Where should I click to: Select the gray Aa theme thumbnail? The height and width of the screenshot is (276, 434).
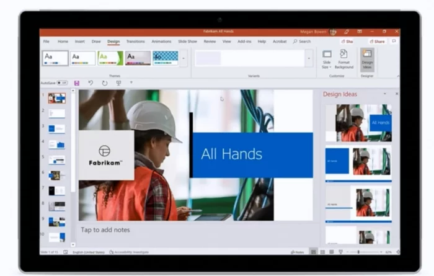138,58
